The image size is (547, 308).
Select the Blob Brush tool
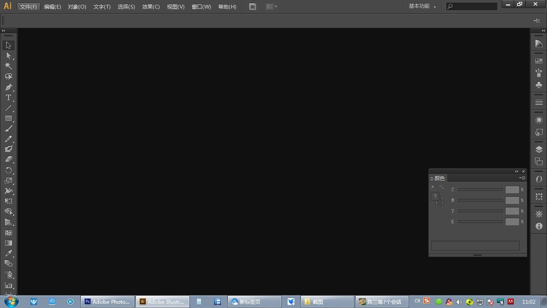9,149
